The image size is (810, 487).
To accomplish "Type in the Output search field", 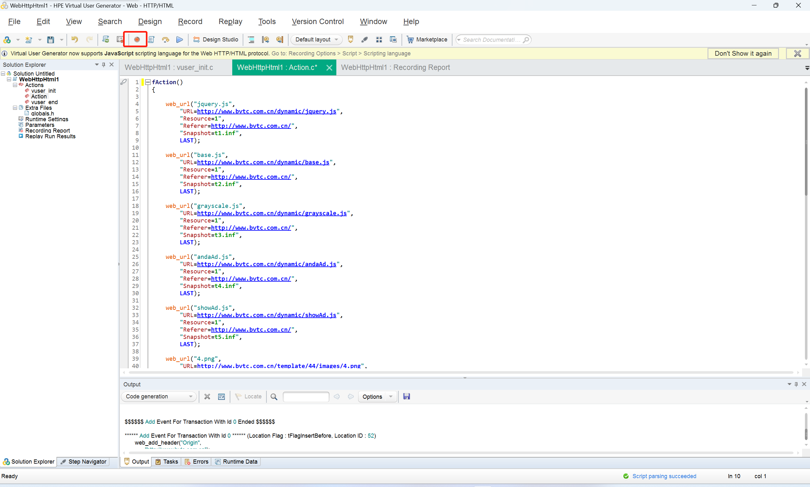I will [x=305, y=396].
